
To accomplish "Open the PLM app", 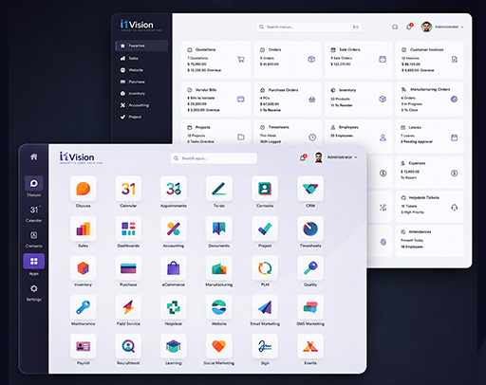I will (x=265, y=268).
